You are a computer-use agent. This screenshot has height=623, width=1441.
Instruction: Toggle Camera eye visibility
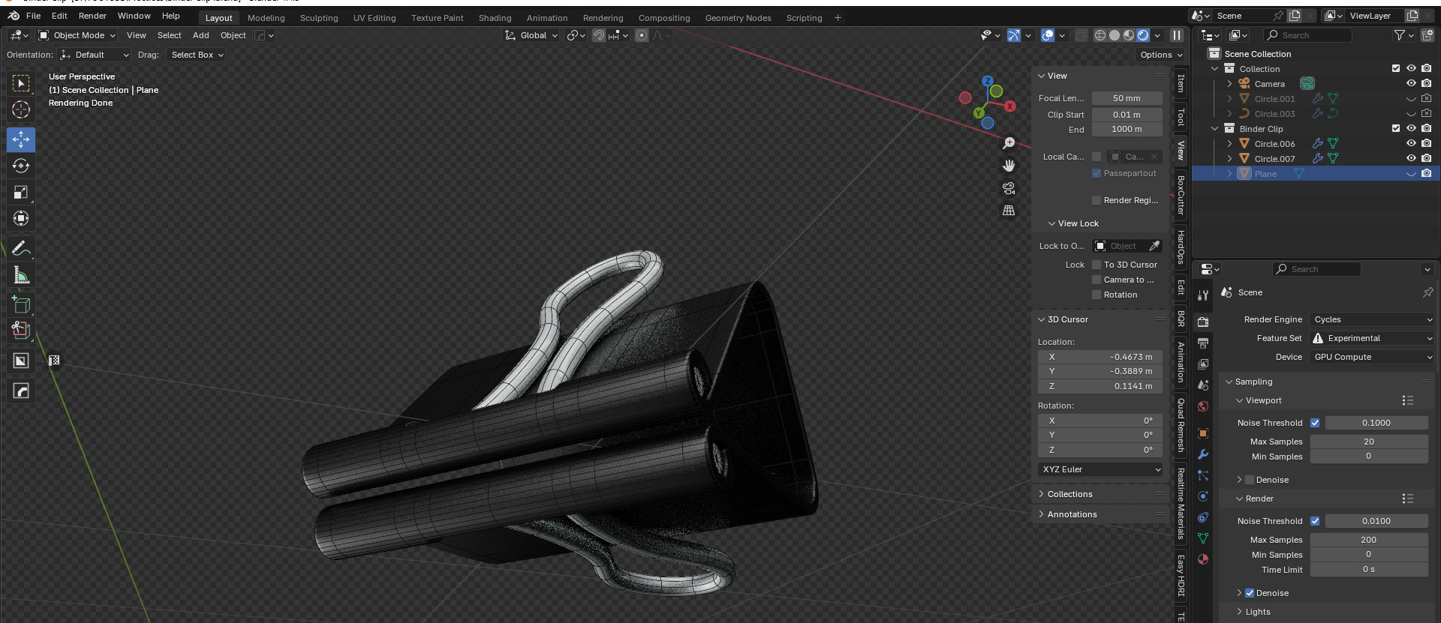[x=1411, y=83]
